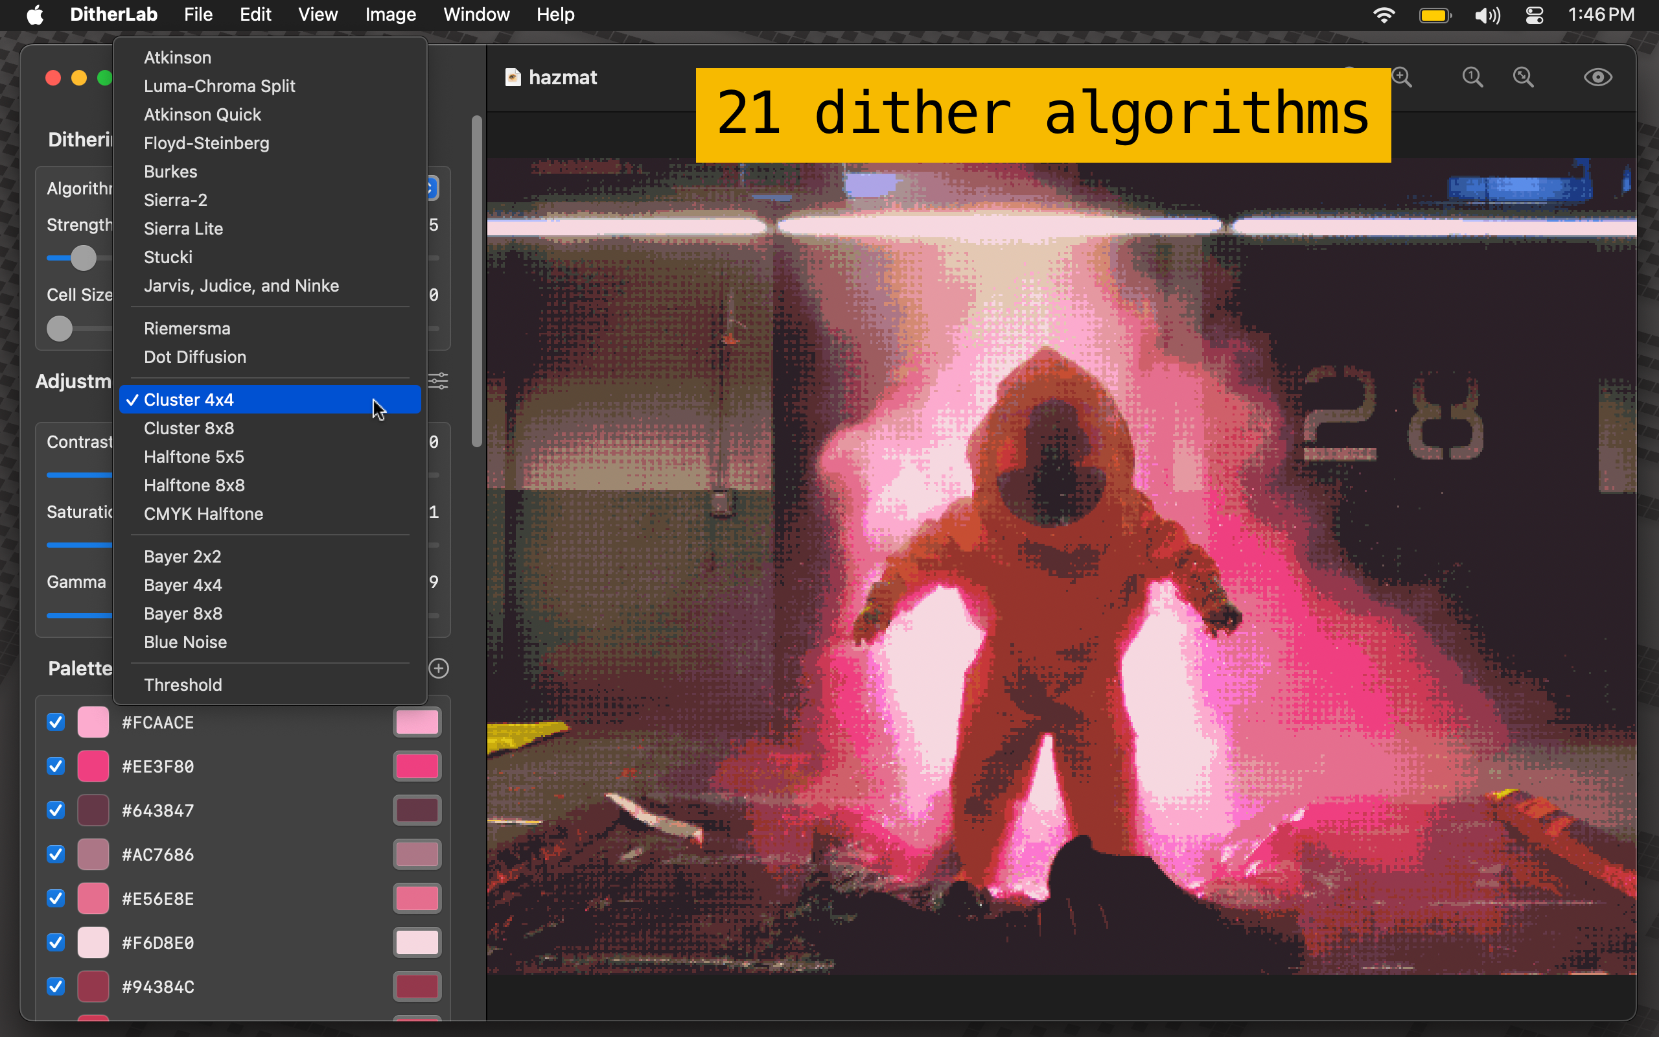The width and height of the screenshot is (1659, 1037).
Task: Open the #EE3F80 color well on the right
Action: click(417, 766)
